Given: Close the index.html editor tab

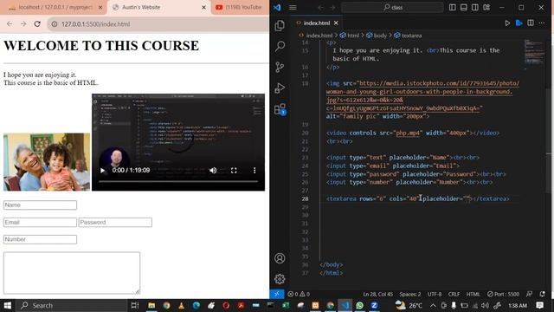Looking at the screenshot, I should [x=336, y=23].
